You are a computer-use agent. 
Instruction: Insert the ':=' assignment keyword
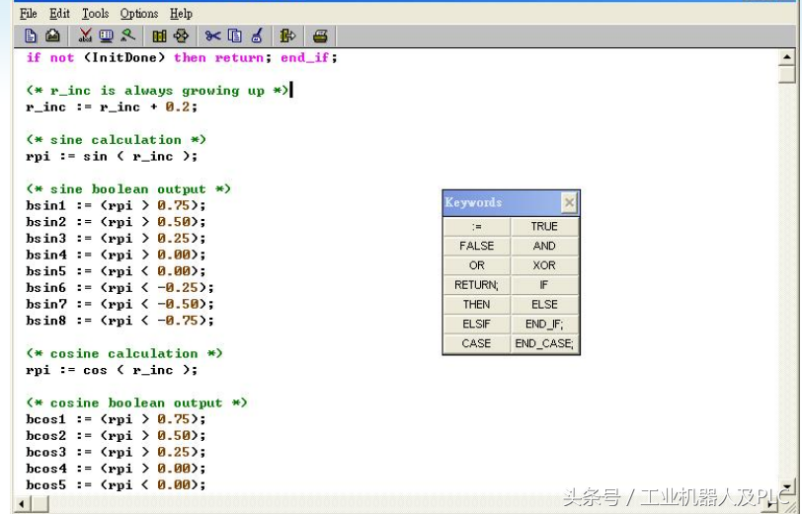476,226
